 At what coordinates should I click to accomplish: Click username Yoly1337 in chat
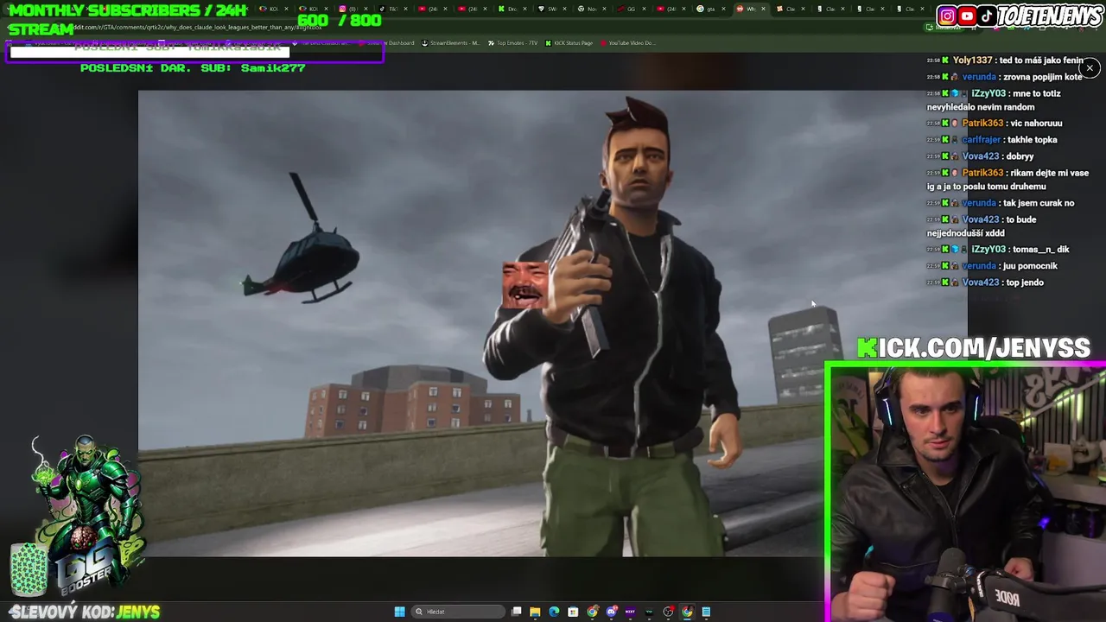tap(972, 60)
